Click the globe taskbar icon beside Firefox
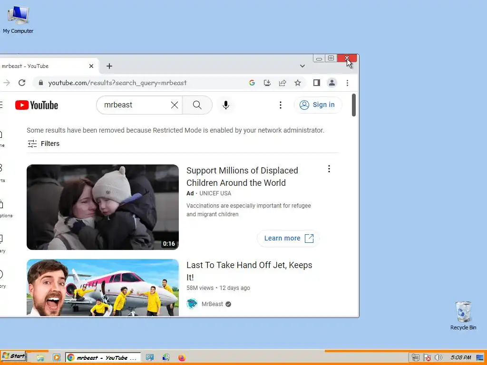The height and width of the screenshot is (365, 487). (166, 357)
